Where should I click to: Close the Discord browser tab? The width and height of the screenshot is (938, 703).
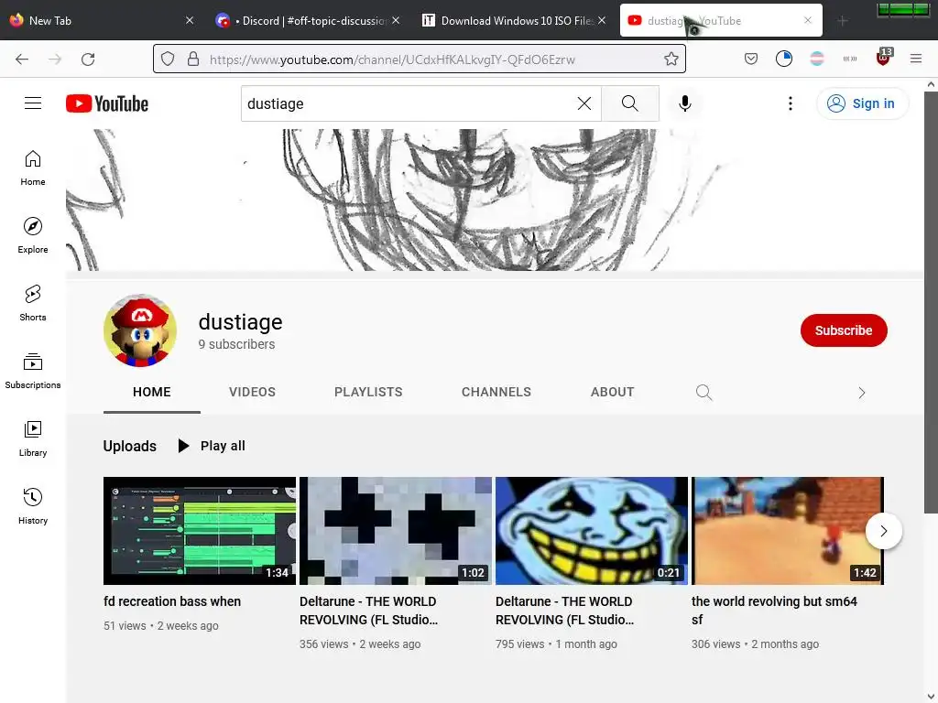396,20
